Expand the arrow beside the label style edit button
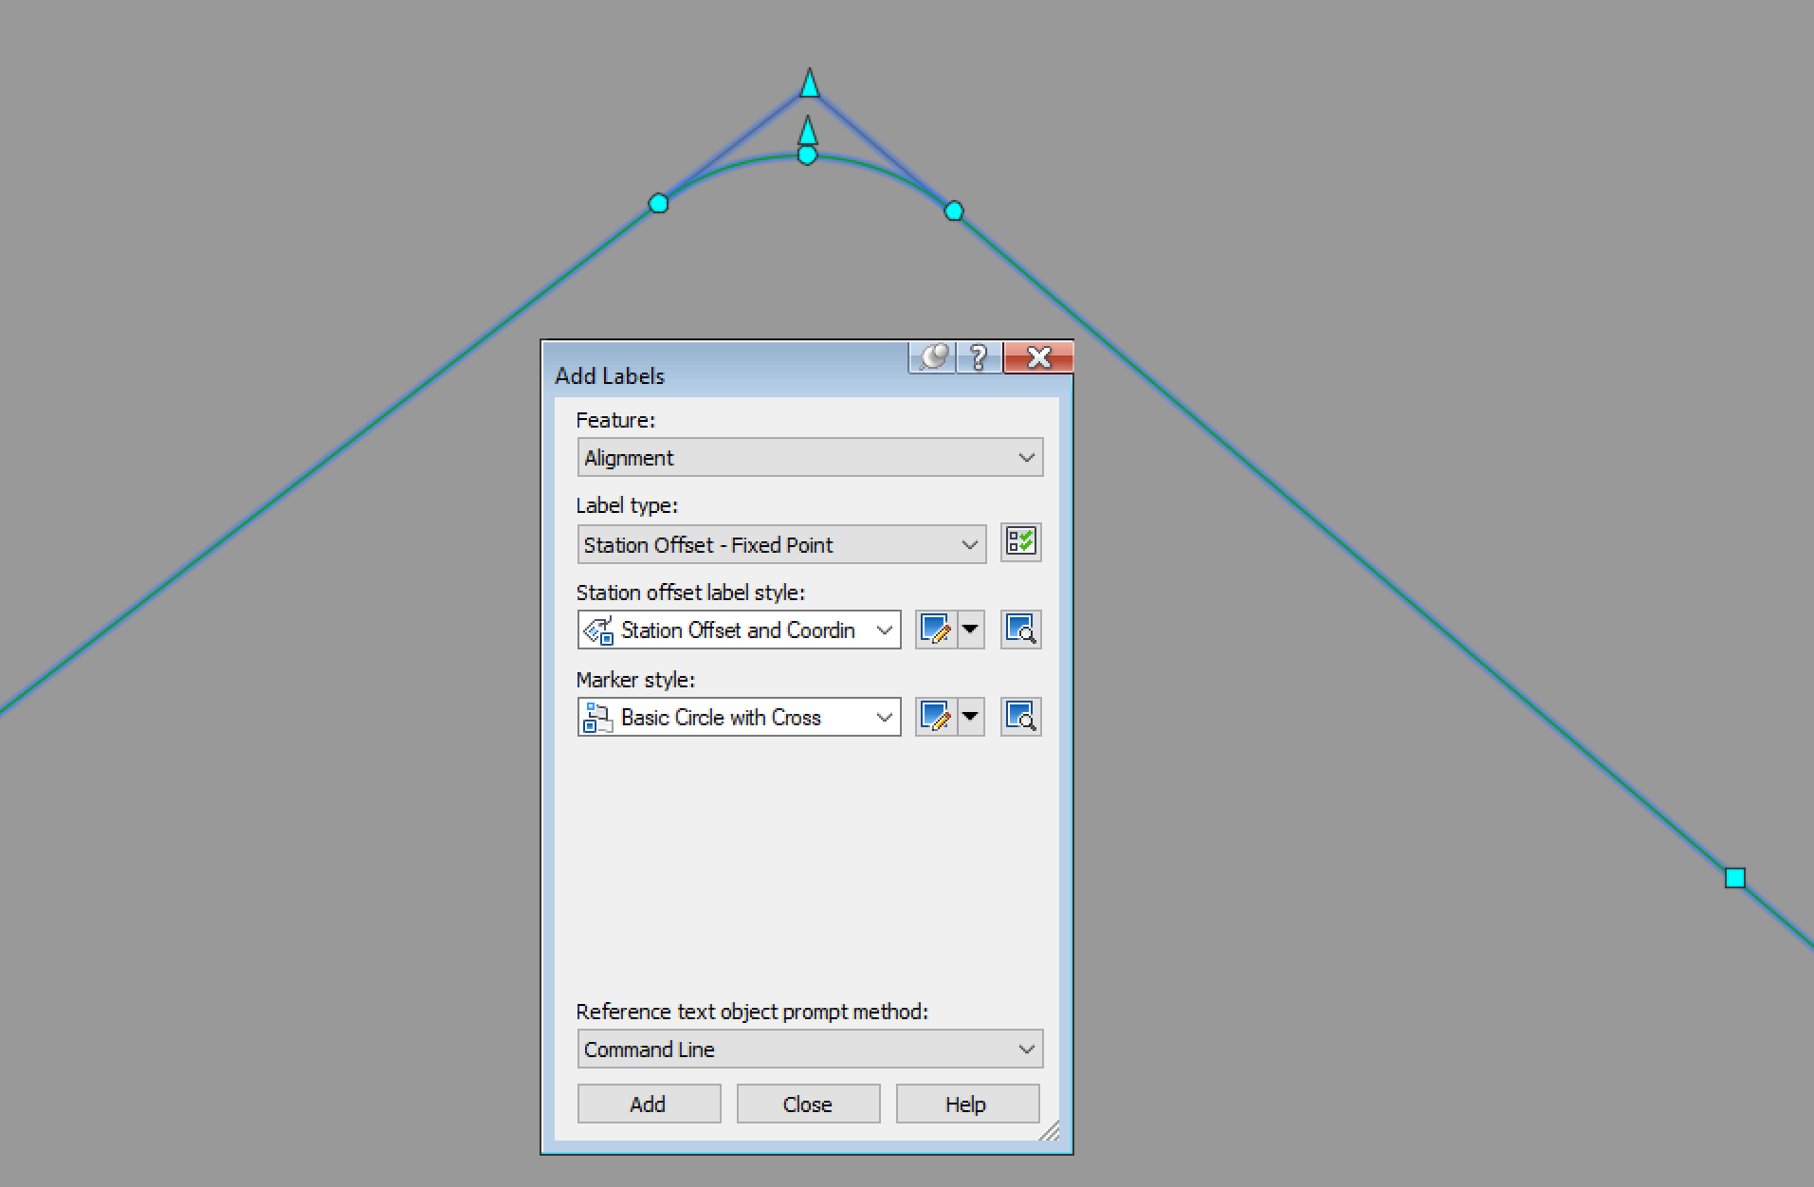Image resolution: width=1814 pixels, height=1187 pixels. tap(971, 629)
